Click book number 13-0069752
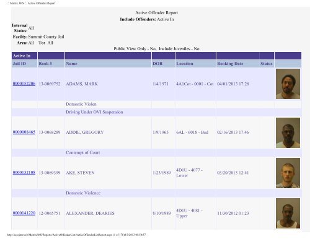Image resolution: width=310 pixels, height=239 pixels. point(50,84)
